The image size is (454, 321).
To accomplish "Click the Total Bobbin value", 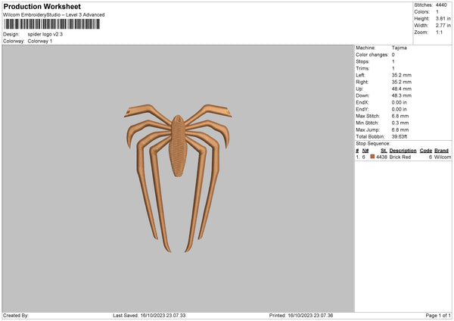I will [400, 136].
